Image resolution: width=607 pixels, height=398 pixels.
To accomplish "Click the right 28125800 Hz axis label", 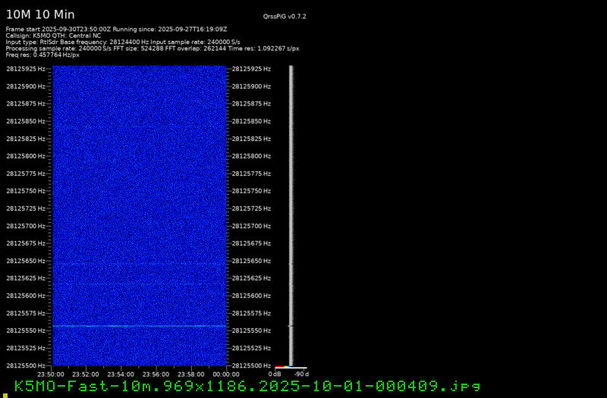I will point(253,156).
